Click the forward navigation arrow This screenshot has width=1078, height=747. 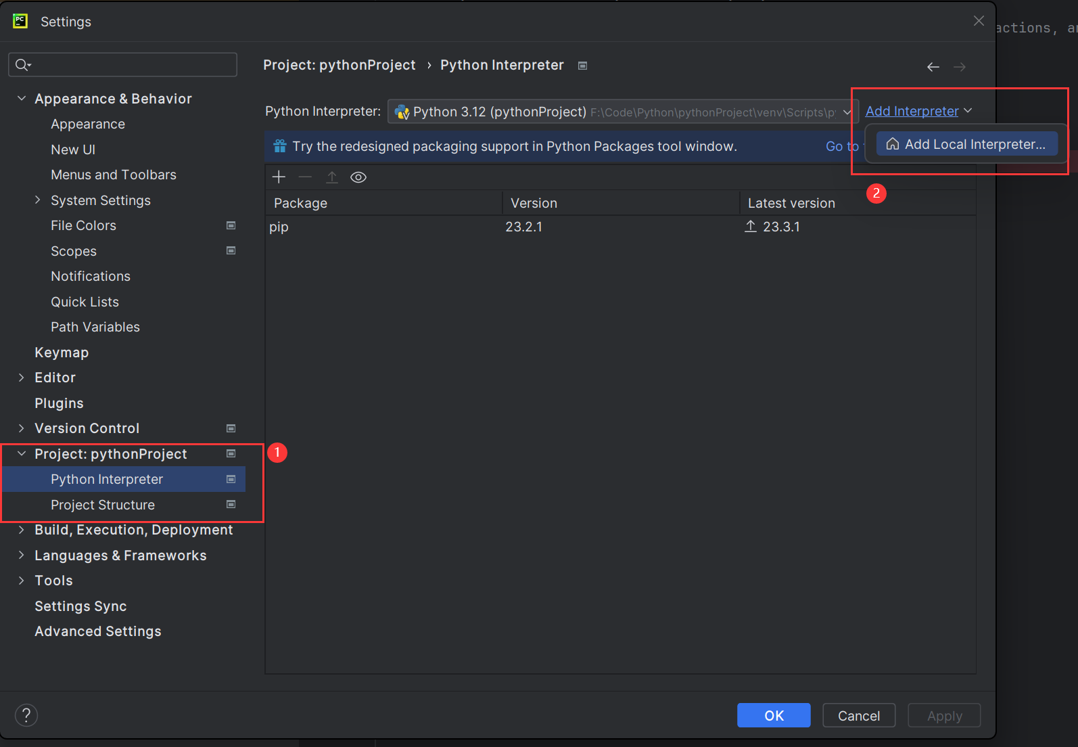pyautogui.click(x=960, y=67)
